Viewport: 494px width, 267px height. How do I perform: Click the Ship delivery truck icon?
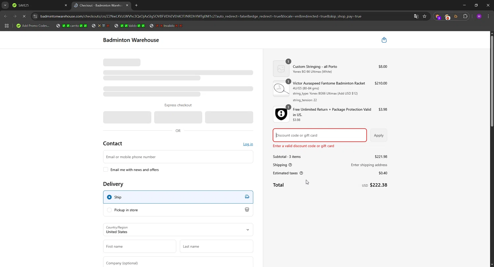click(247, 197)
